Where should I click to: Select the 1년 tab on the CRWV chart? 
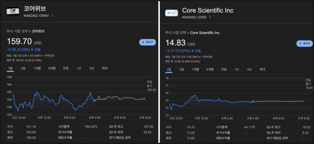(79, 68)
